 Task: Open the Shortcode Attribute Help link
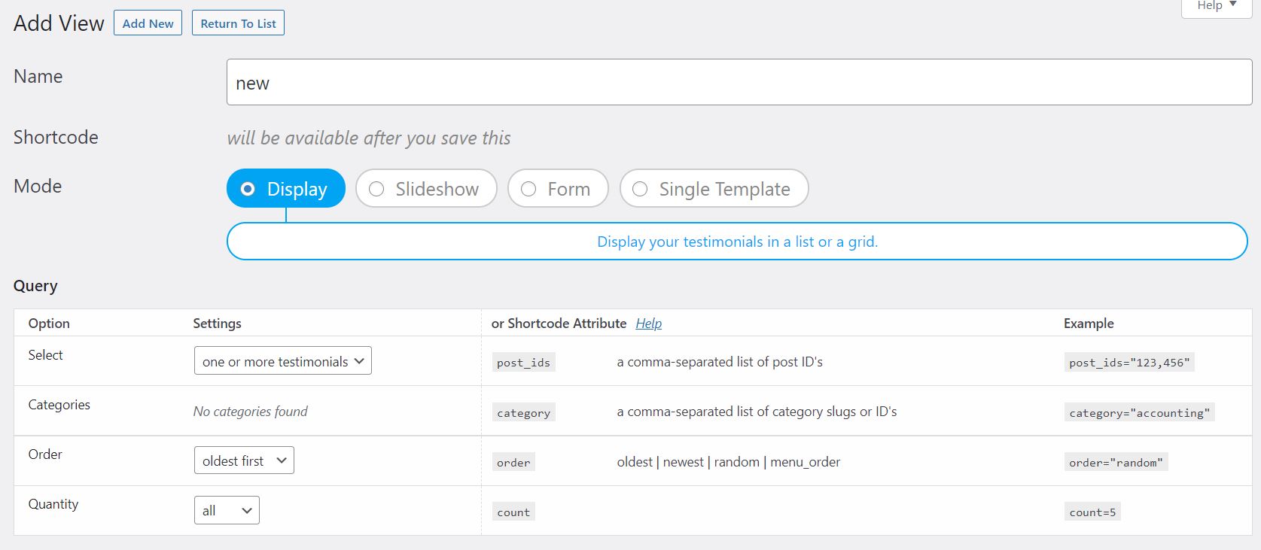point(648,324)
